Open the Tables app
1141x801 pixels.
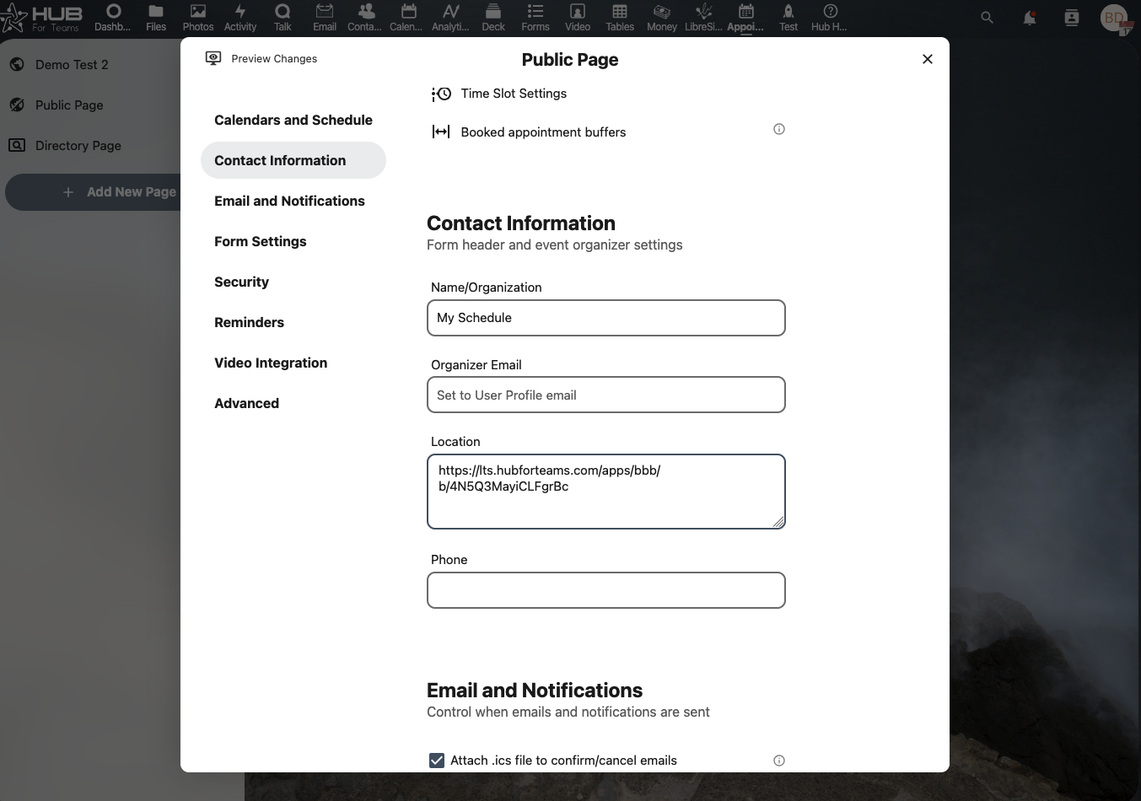620,18
